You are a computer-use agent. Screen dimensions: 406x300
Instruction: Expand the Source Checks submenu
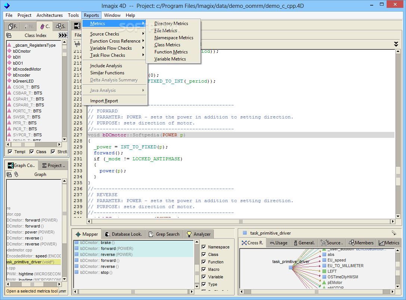[115, 34]
